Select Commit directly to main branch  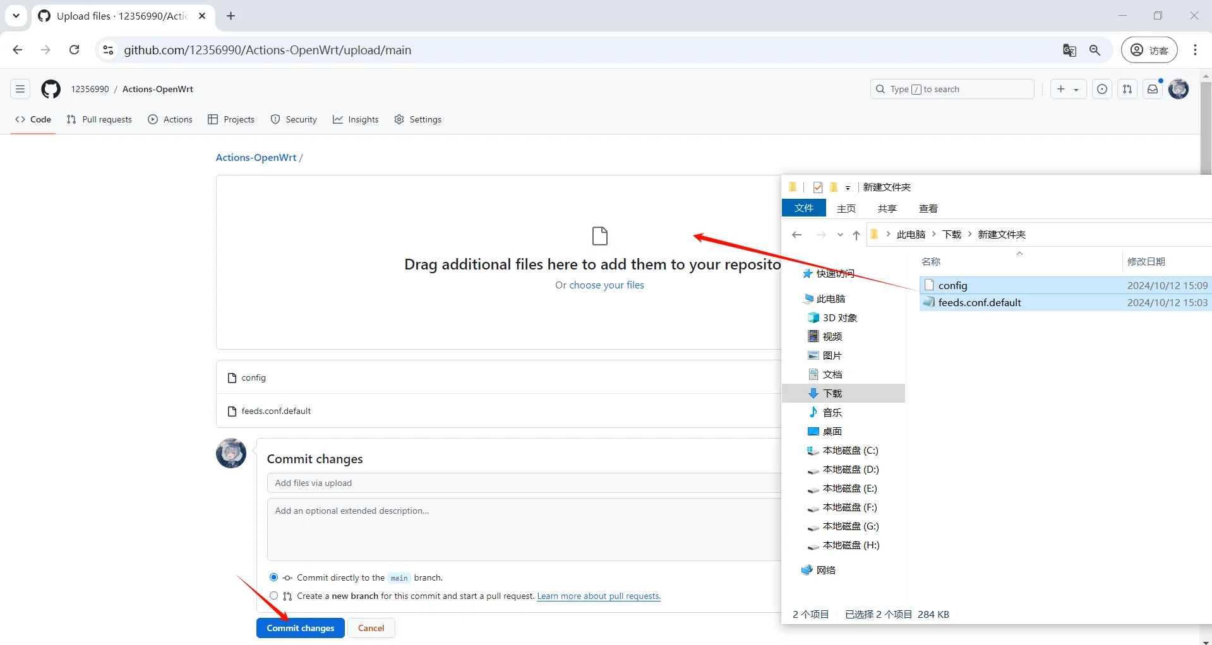[x=273, y=577]
